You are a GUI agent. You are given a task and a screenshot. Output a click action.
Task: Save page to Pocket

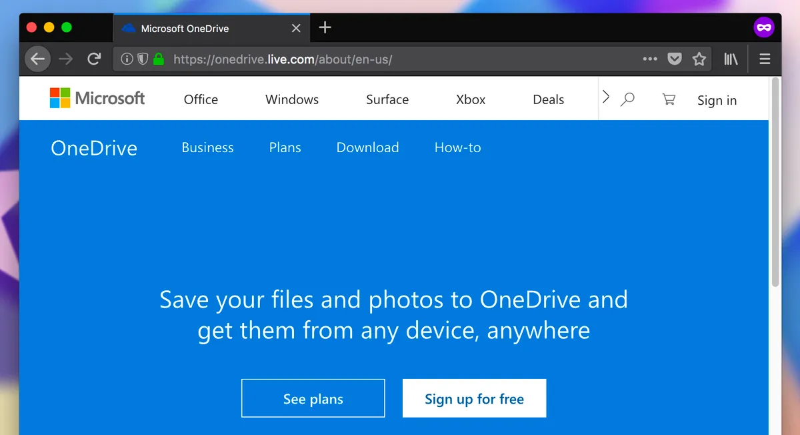point(675,59)
